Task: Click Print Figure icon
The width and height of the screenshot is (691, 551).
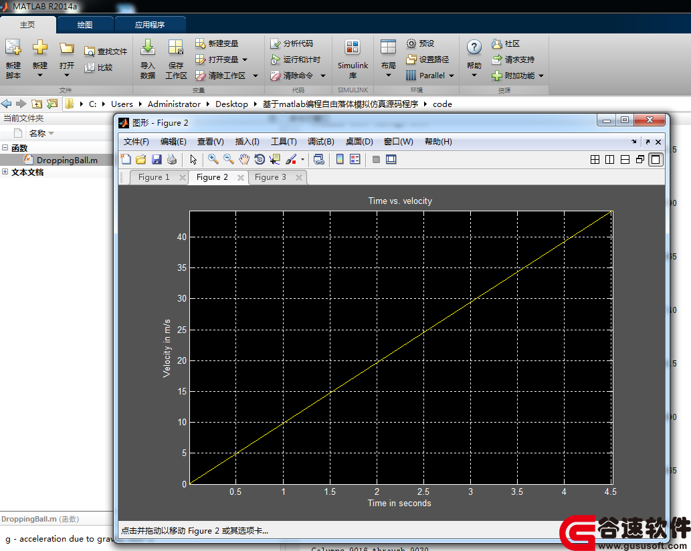Action: click(172, 159)
